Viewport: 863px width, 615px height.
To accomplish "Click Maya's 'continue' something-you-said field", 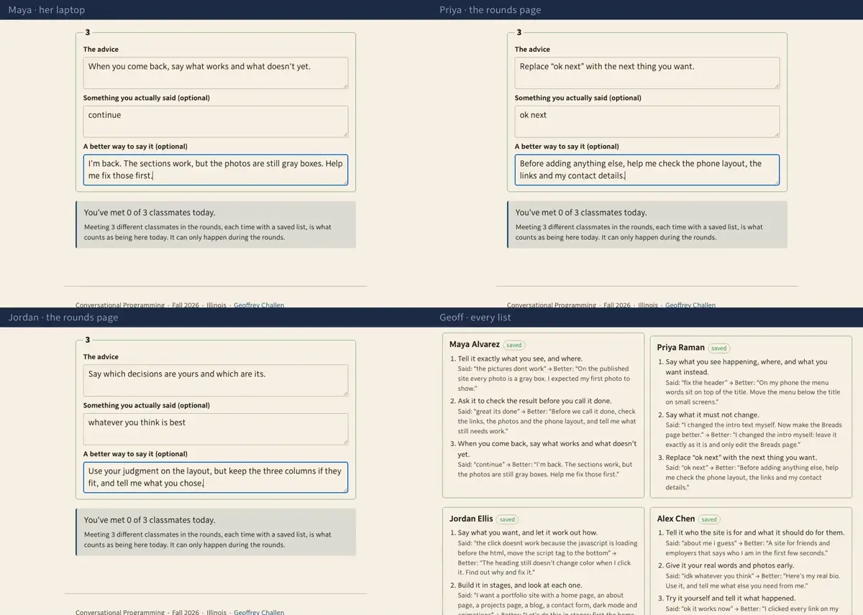I will (216, 121).
